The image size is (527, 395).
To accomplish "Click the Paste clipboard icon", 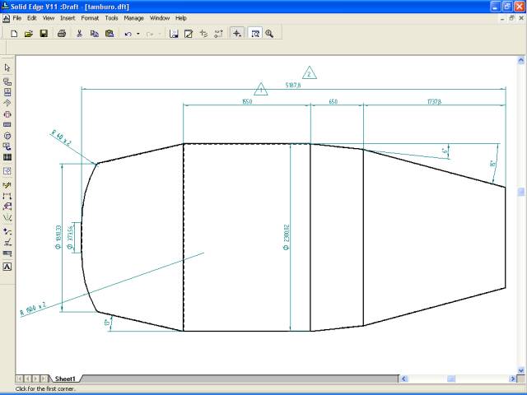I will pos(109,34).
